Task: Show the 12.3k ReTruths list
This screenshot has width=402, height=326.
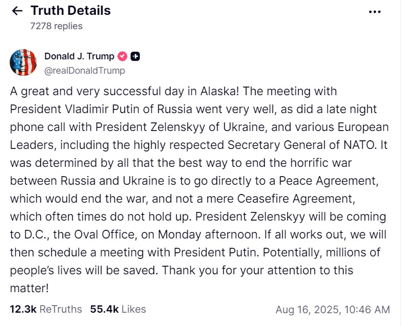Action: 46,309
